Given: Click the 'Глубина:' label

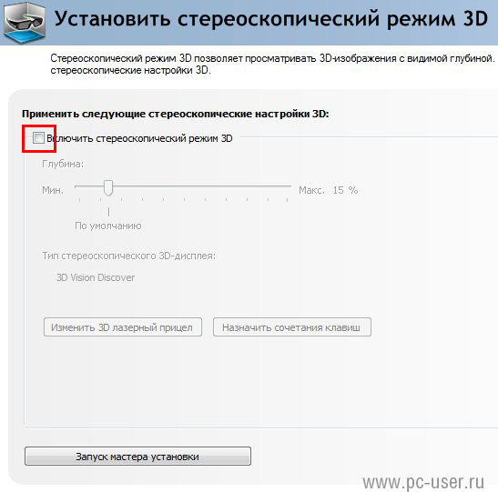Looking at the screenshot, I should pyautogui.click(x=63, y=164).
